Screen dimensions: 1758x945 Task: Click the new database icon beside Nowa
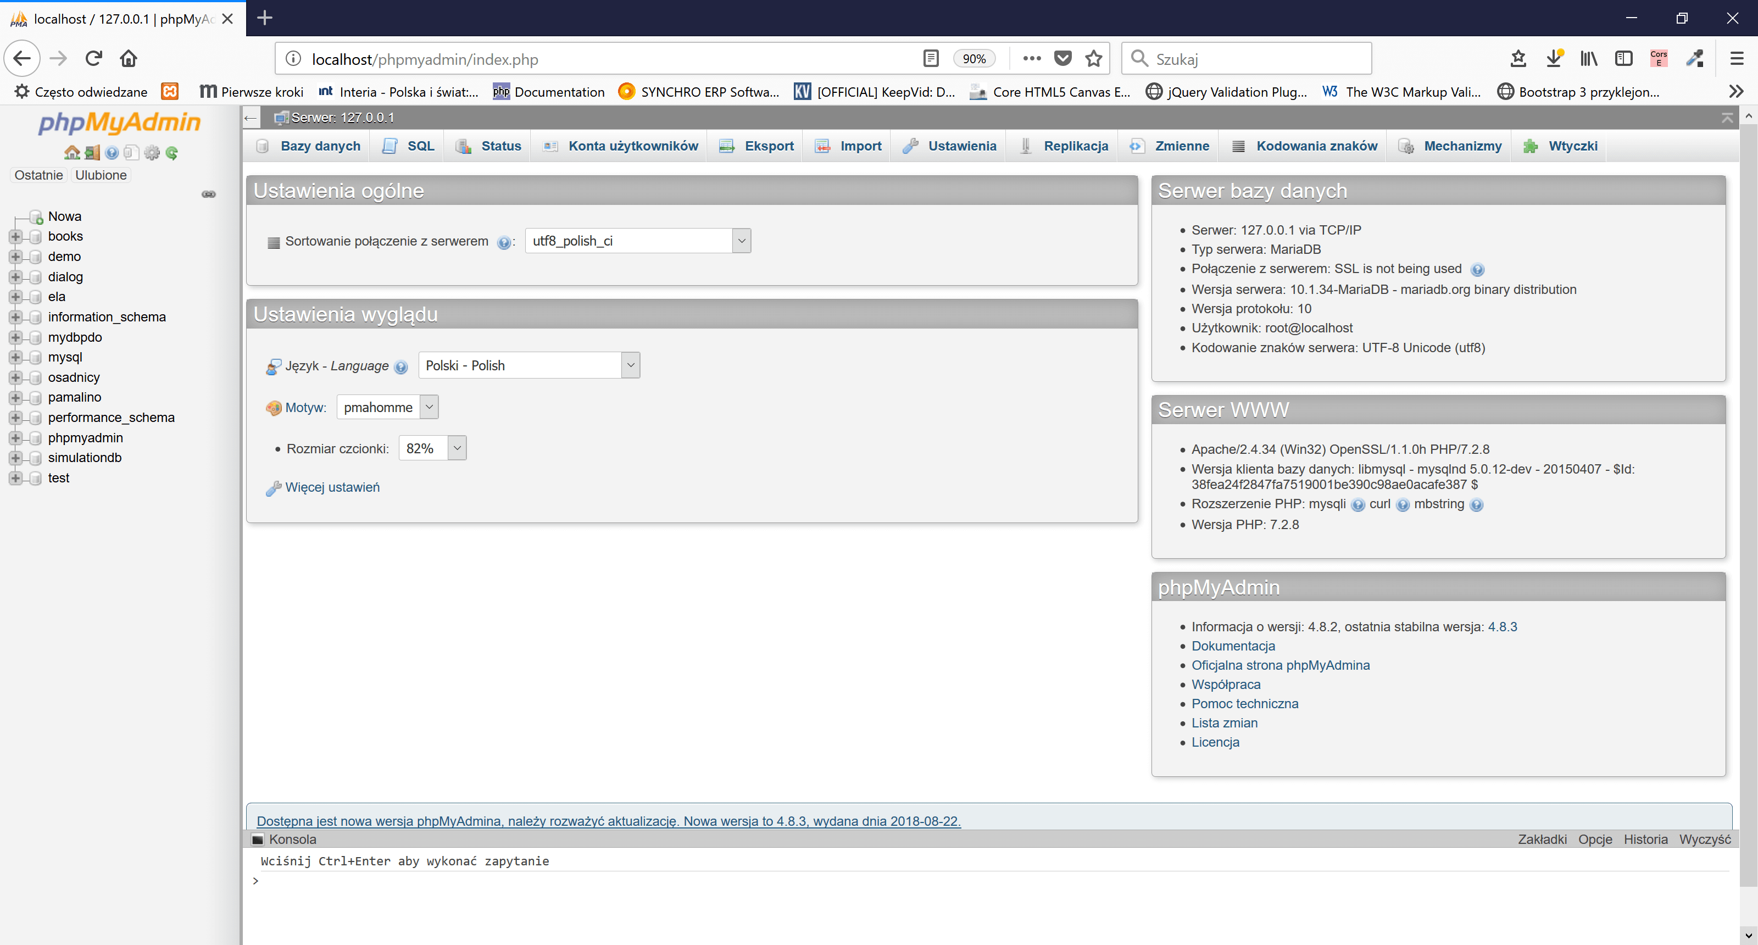[x=36, y=217]
